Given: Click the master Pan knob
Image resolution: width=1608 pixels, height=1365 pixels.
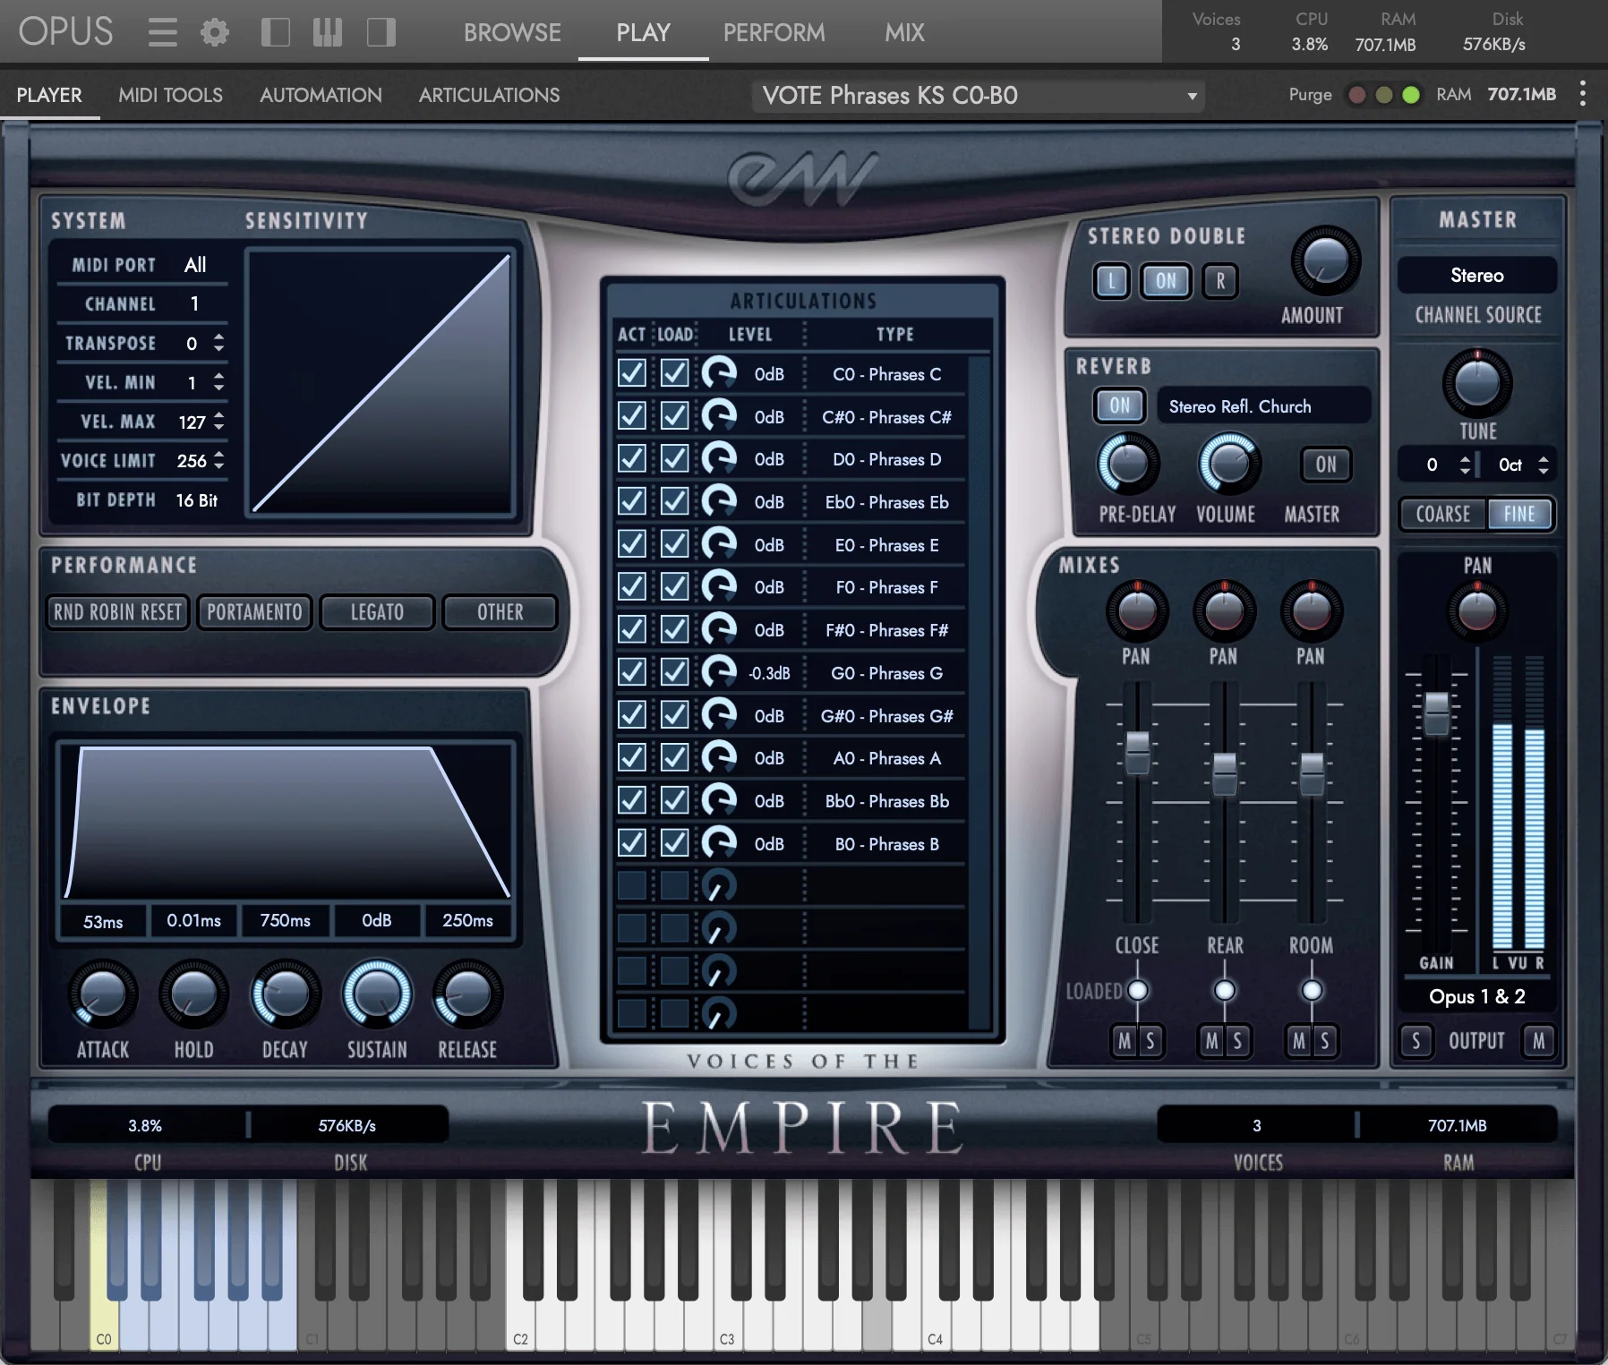Looking at the screenshot, I should pyautogui.click(x=1477, y=611).
